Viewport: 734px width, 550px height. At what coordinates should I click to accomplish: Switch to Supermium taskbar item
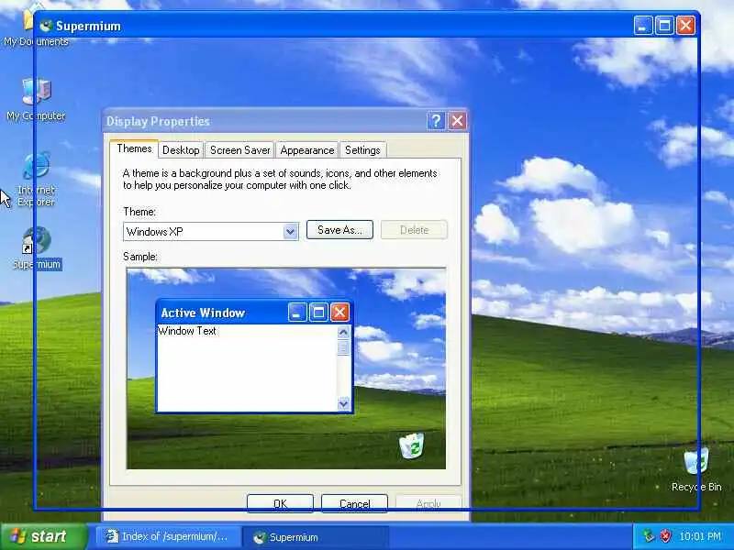(316, 537)
